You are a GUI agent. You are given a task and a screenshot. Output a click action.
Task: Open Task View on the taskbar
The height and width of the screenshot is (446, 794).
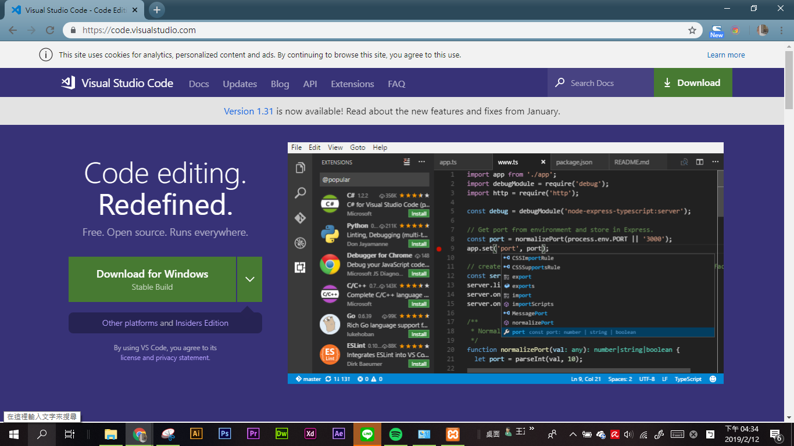click(x=69, y=434)
